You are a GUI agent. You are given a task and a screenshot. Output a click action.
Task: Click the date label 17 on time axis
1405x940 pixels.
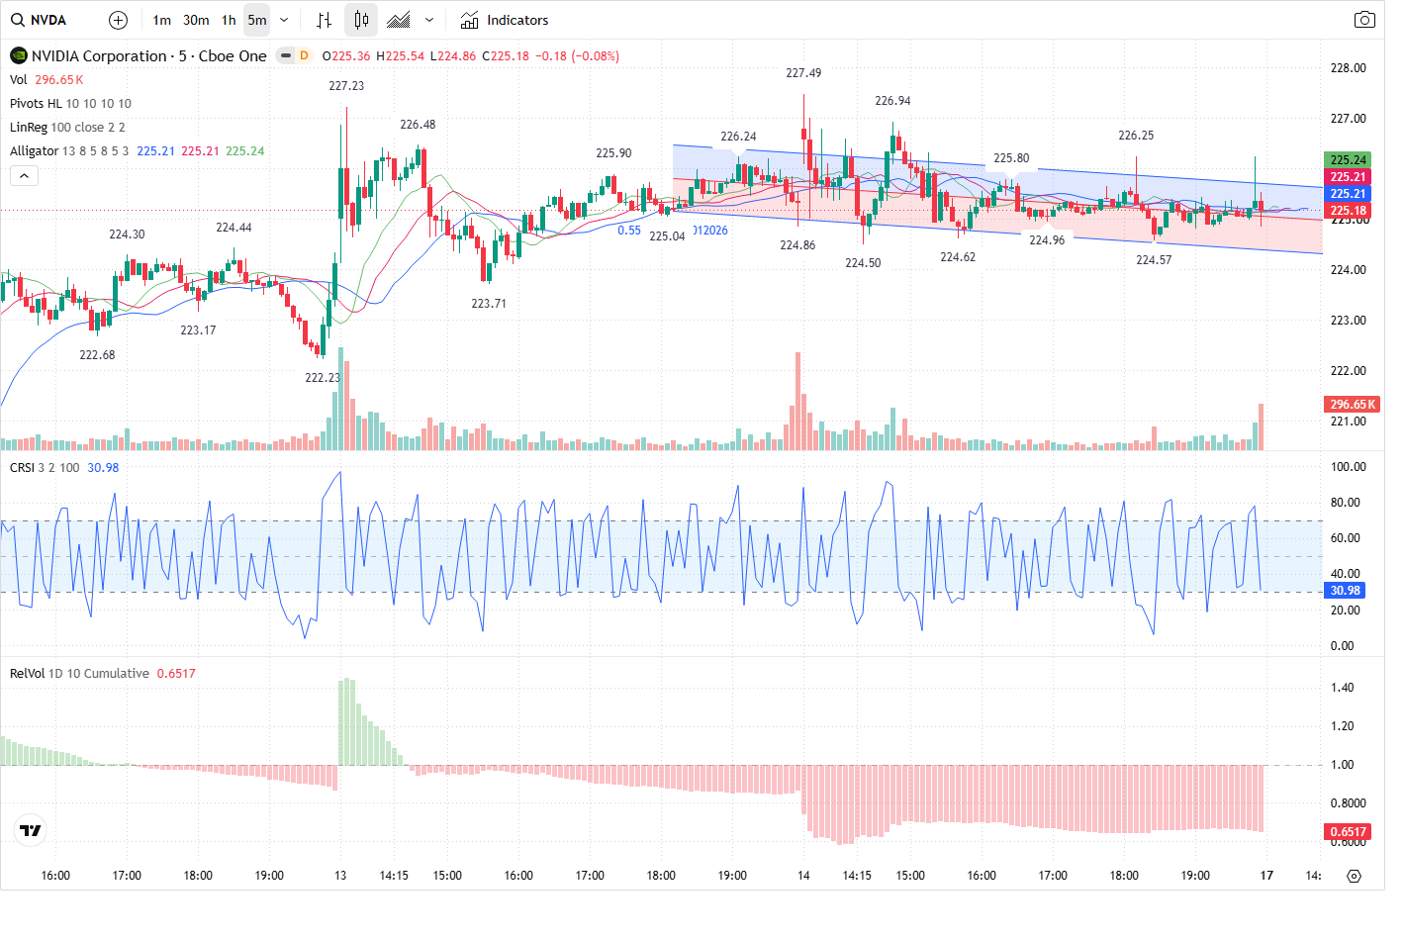pyautogui.click(x=1266, y=876)
